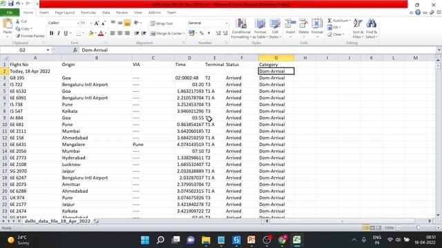This screenshot has width=442, height=248.
Task: Click Decrease Decimal icon
Action: click(x=225, y=34)
